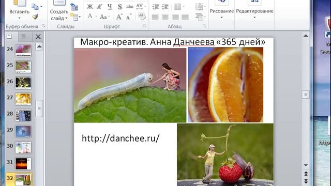Click the increase list level icon
Viewport: 331px width, 186px height.
[165, 7]
